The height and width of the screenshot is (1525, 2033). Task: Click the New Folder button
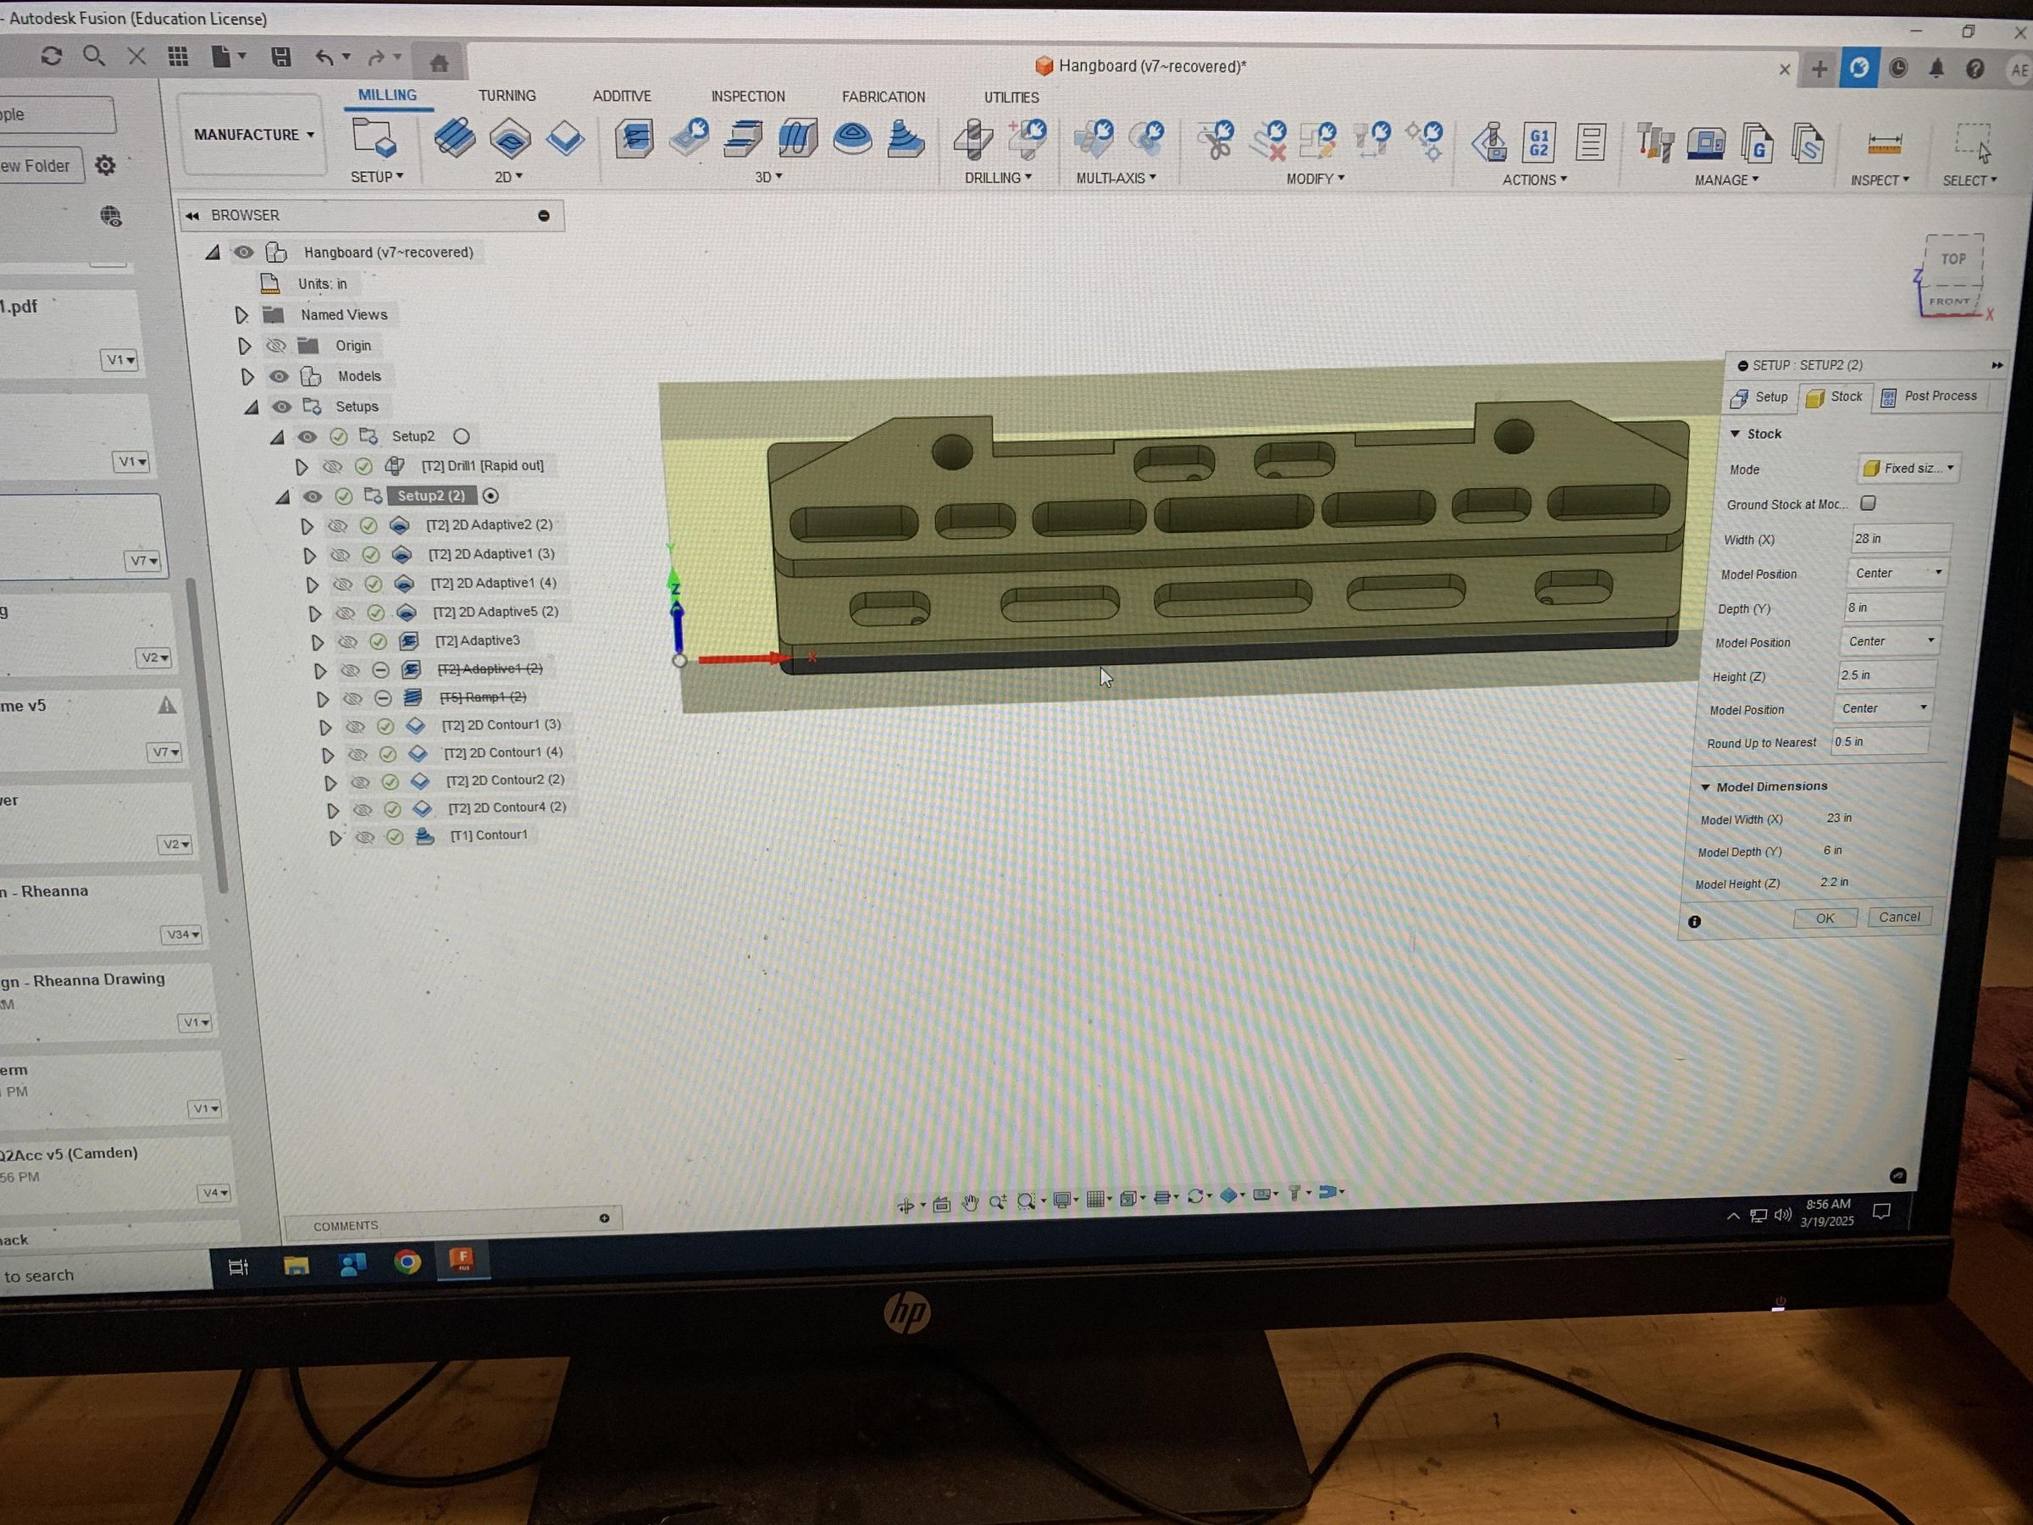pyautogui.click(x=41, y=165)
